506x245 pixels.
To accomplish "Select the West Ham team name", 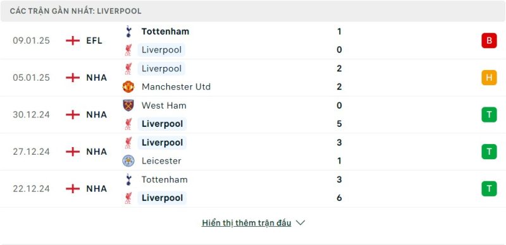I will point(164,105).
